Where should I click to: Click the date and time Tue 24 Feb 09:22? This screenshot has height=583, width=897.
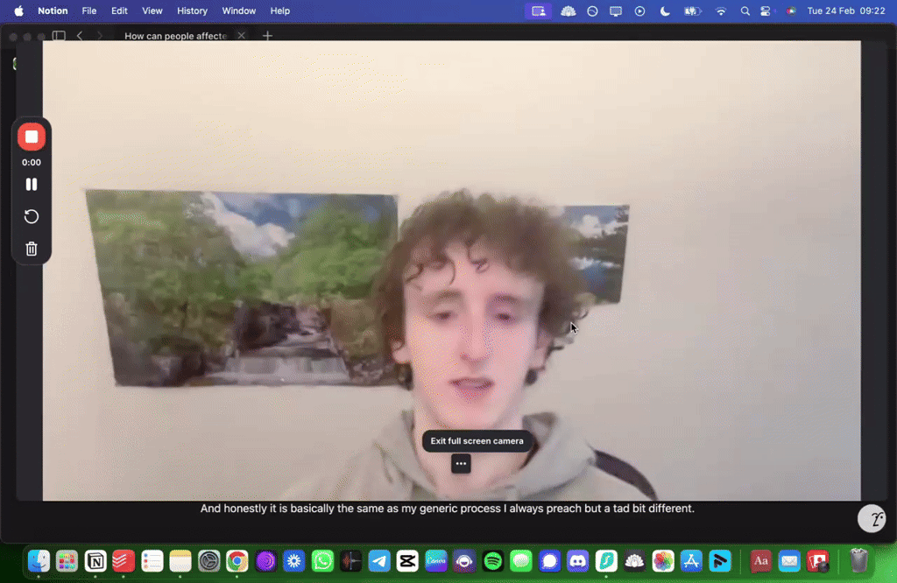click(846, 11)
